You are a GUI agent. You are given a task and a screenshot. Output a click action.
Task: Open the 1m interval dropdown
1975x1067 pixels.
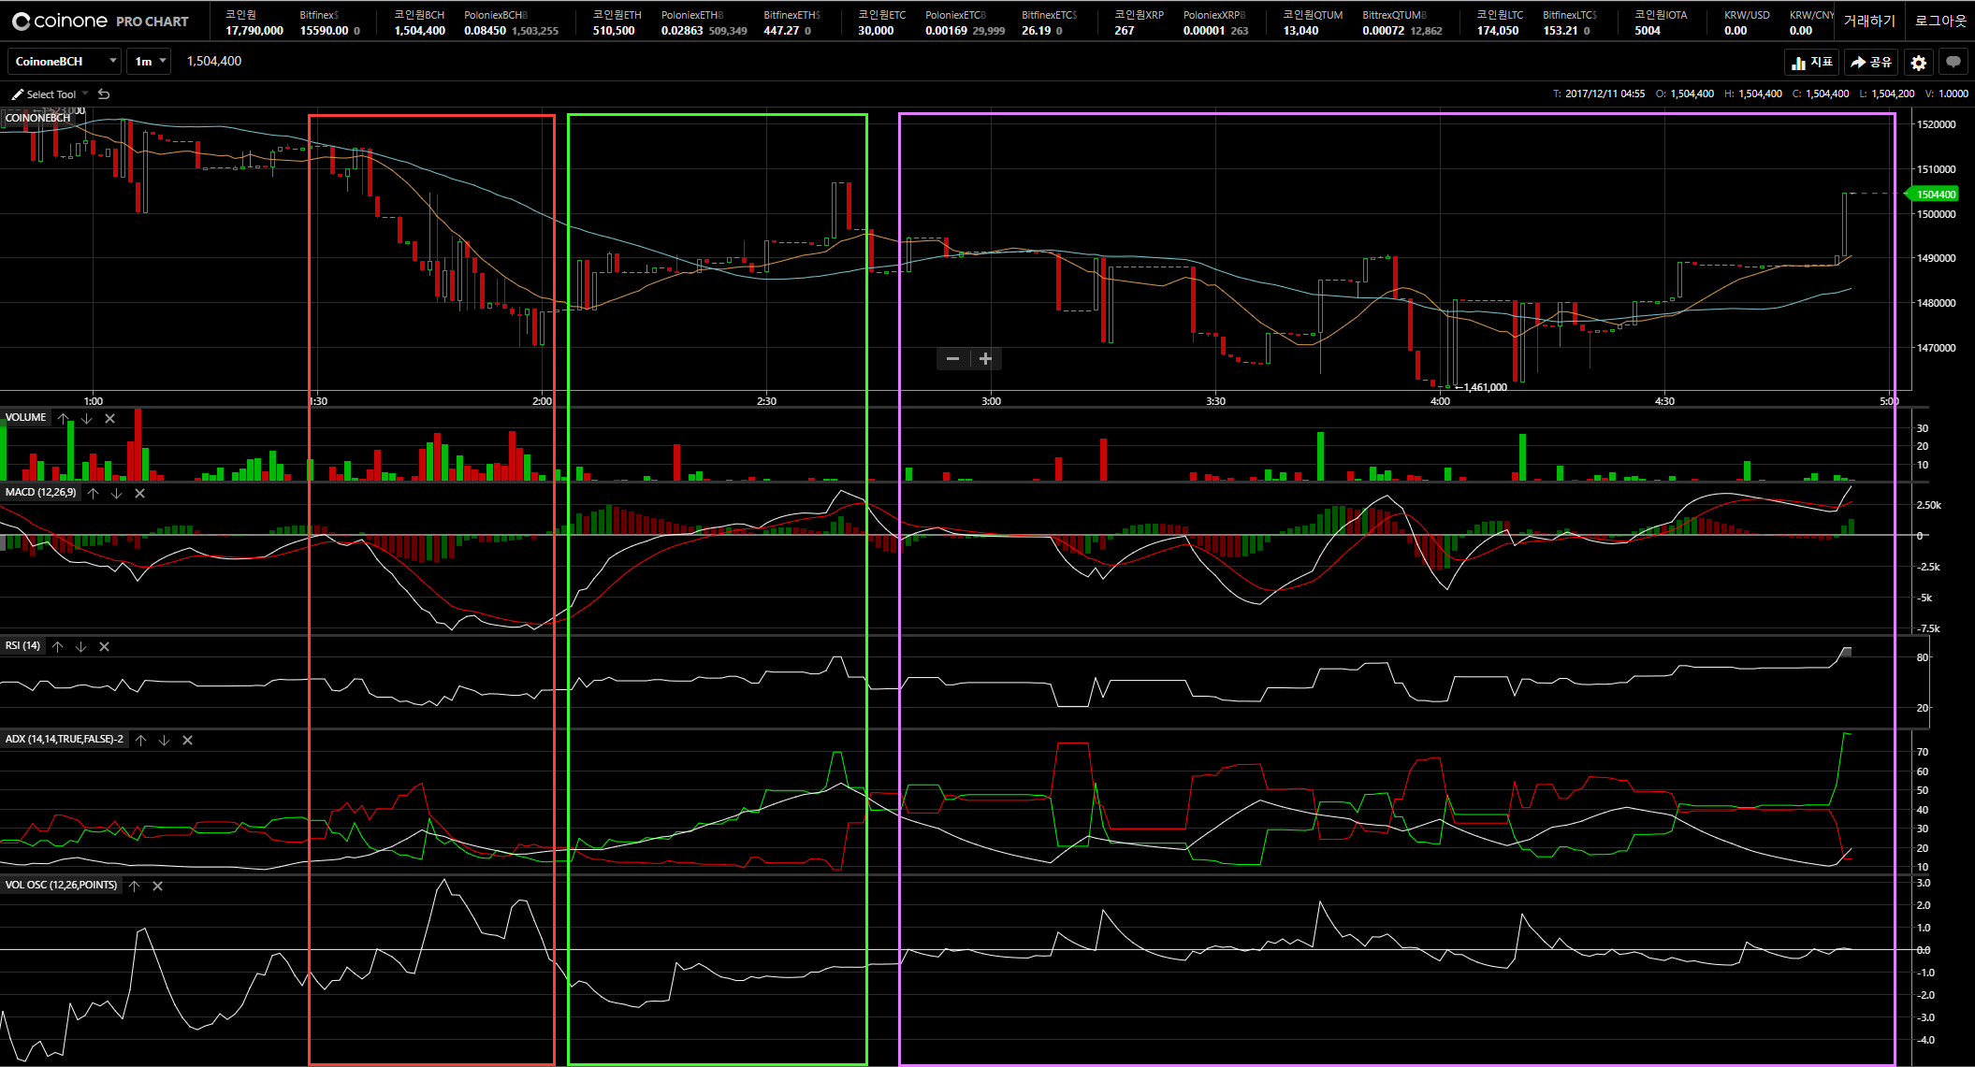tap(149, 62)
